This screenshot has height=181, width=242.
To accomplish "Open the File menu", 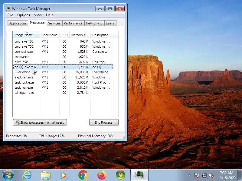I will [10, 15].
